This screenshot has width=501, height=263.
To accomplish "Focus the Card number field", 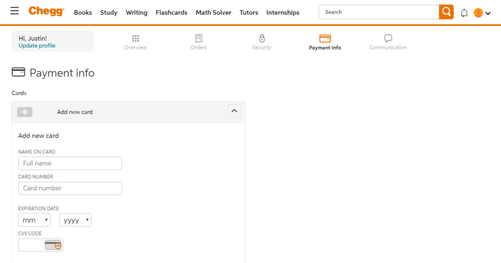I will click(x=70, y=188).
